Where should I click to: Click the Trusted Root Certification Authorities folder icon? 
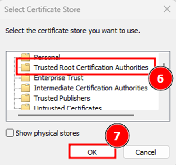[x=25, y=67]
